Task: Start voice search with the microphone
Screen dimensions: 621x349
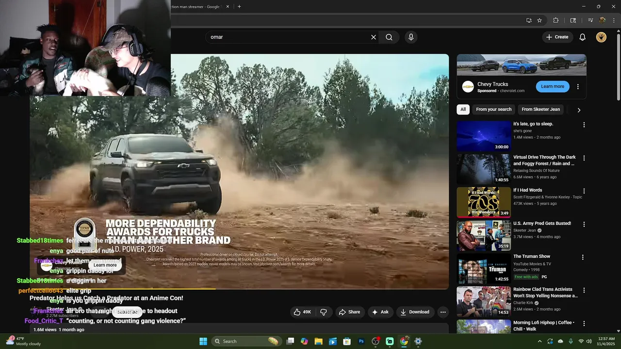Action: (x=411, y=37)
